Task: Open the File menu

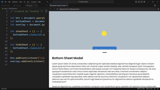Action: pos(5,2)
